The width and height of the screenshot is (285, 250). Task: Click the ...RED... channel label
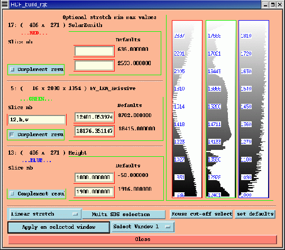(x=34, y=33)
